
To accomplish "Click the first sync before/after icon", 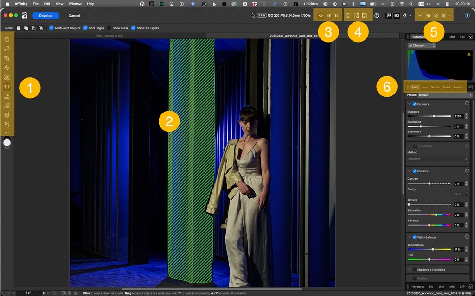I will pos(349,15).
